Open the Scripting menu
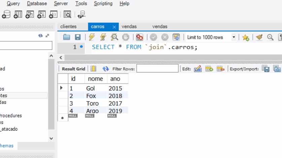The width and height of the screenshot is (282, 158). 103,3
